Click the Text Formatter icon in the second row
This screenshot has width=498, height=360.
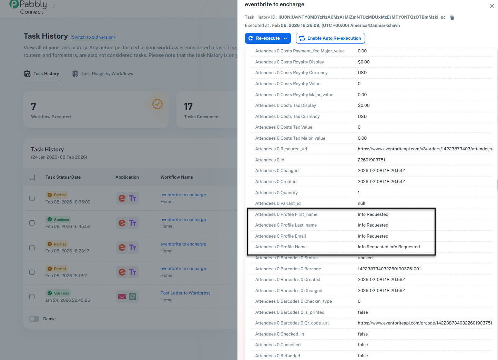(x=133, y=223)
